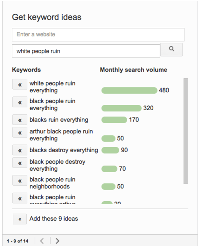The width and height of the screenshot is (201, 249).
Task: Click the keyword search text box
Action: click(x=86, y=51)
